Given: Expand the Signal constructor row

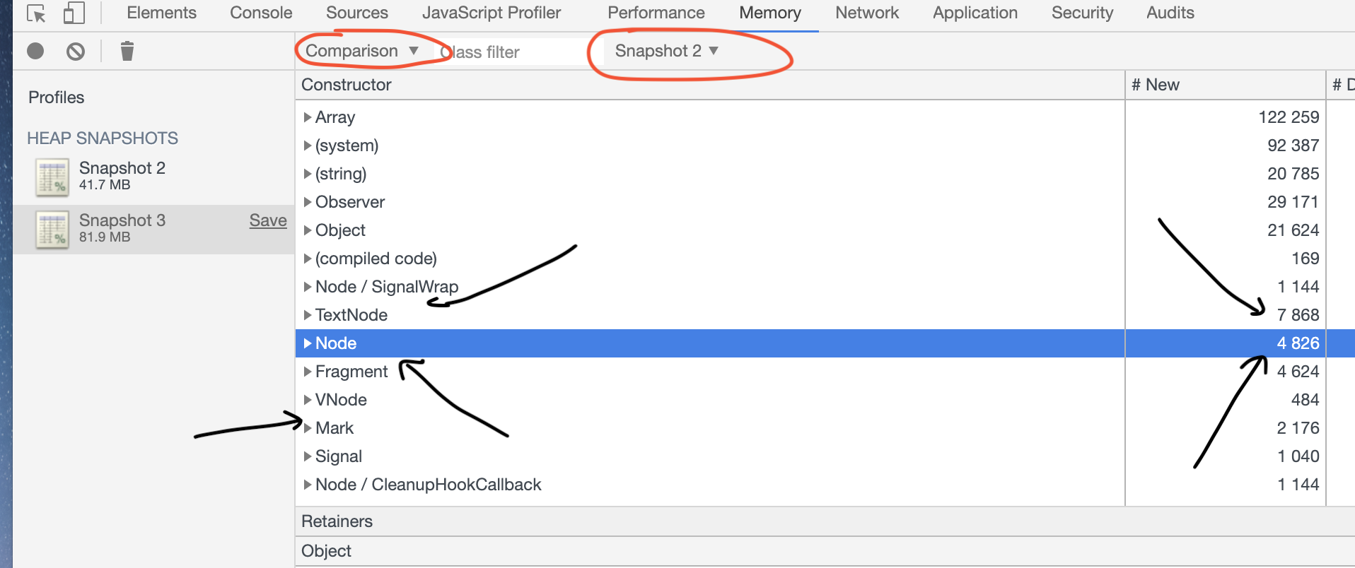Looking at the screenshot, I should (308, 456).
